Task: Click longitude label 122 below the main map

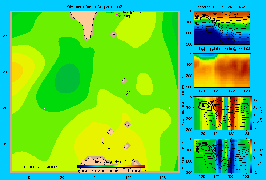Action: pos(129,177)
